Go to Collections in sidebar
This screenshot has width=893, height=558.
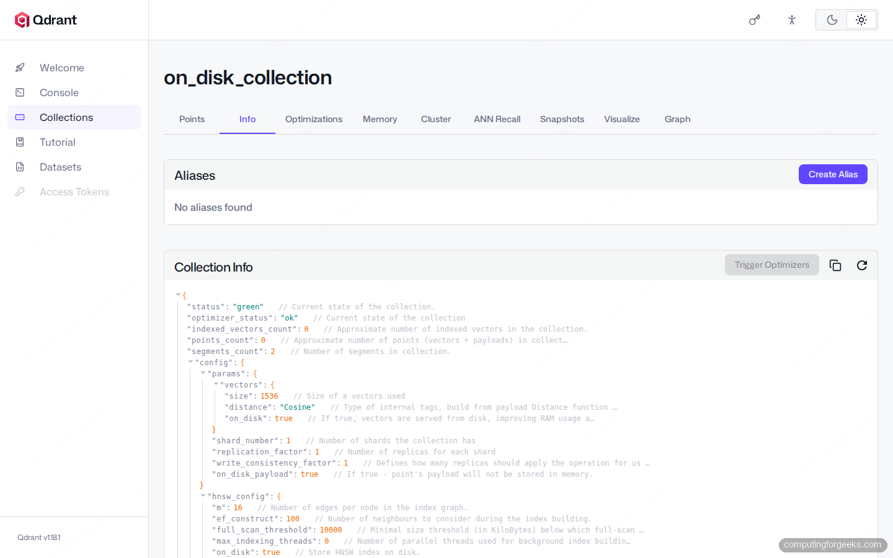point(74,117)
